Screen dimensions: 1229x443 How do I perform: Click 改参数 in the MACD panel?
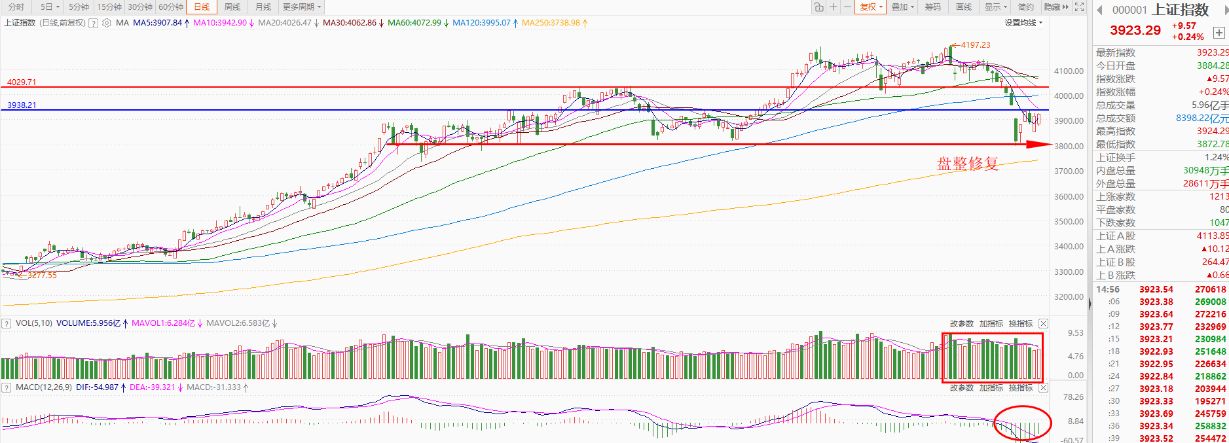(x=961, y=388)
